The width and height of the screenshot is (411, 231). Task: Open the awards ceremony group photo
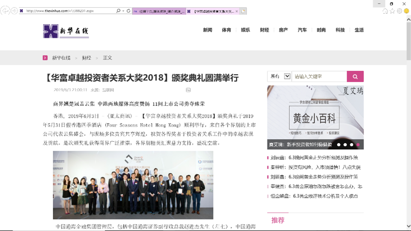133,185
